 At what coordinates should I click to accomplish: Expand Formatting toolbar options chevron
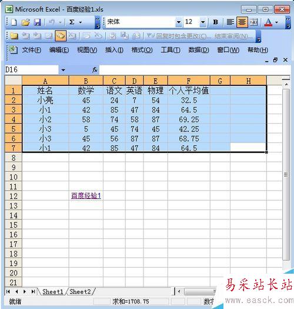pos(288,22)
